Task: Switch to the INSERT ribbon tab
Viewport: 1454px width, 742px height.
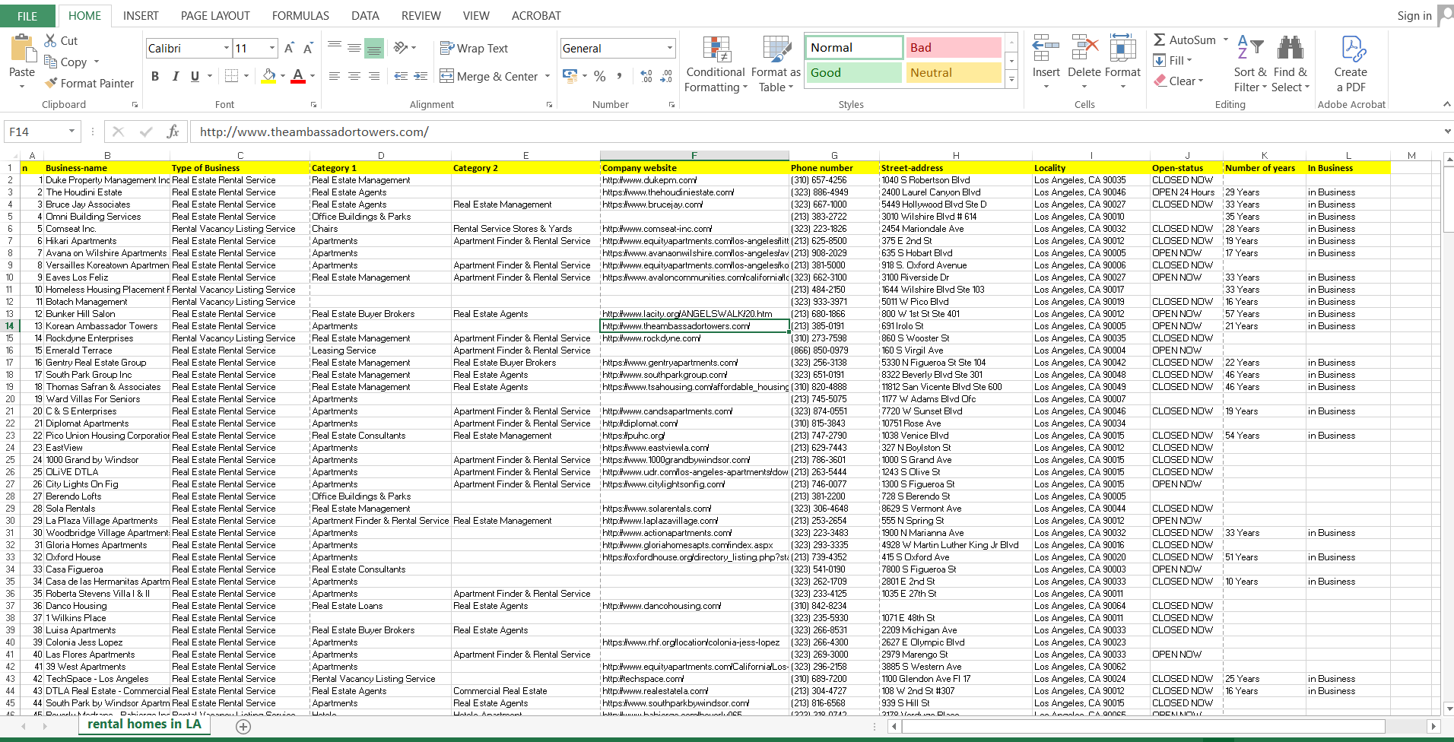Action: click(x=141, y=16)
